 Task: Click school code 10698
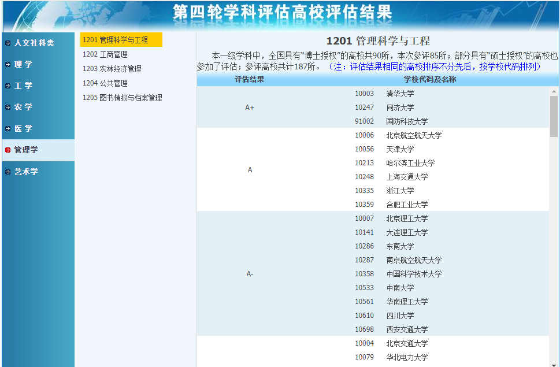(x=364, y=329)
